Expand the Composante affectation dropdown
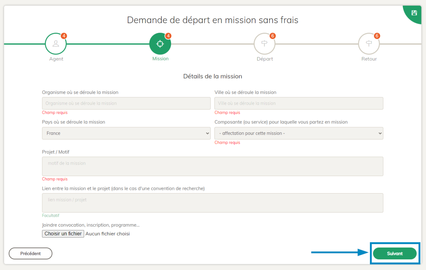The height and width of the screenshot is (270, 426). pos(299,133)
